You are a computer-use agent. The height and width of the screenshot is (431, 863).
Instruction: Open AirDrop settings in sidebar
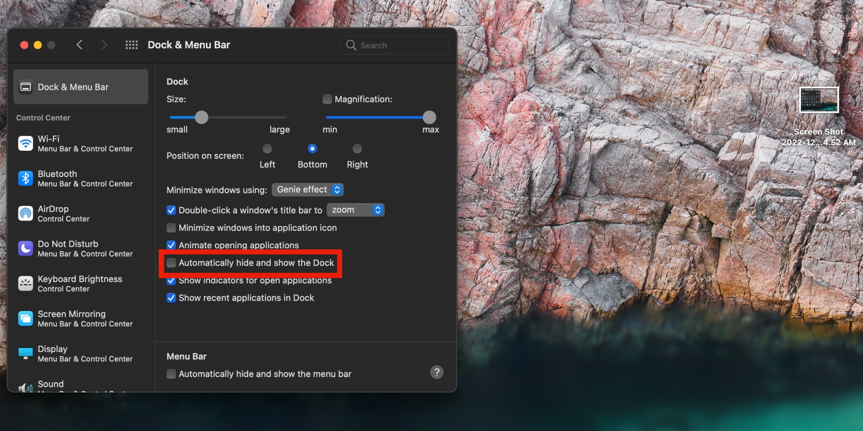coord(81,213)
